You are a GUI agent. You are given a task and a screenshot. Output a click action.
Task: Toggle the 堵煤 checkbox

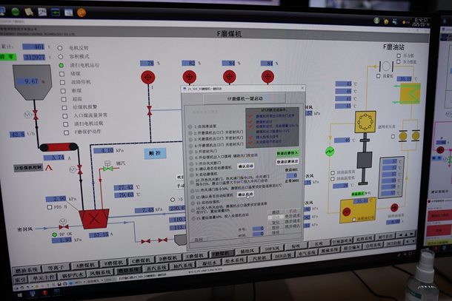click(x=63, y=73)
